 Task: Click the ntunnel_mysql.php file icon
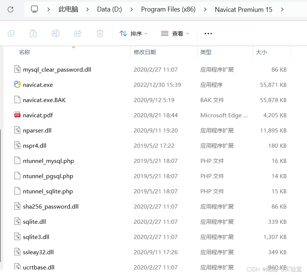click(x=17, y=160)
